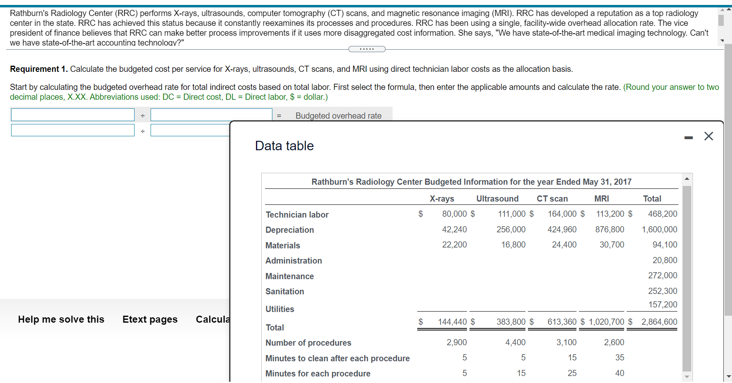Image resolution: width=732 pixels, height=383 pixels.
Task: Click the first-row numerator input field
Action: [73, 115]
